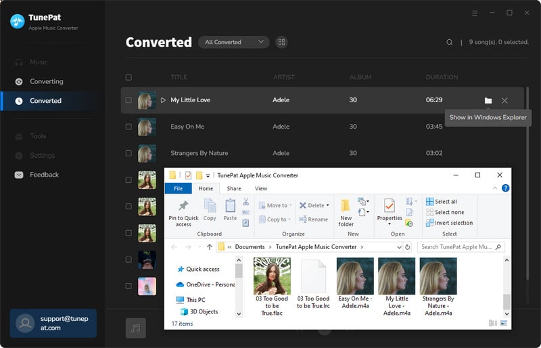
Task: Check the Easy On Me checkbox
Action: (128, 127)
